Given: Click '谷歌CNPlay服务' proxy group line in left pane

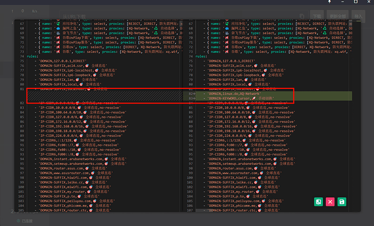Looking at the screenshot, I should point(109,42).
